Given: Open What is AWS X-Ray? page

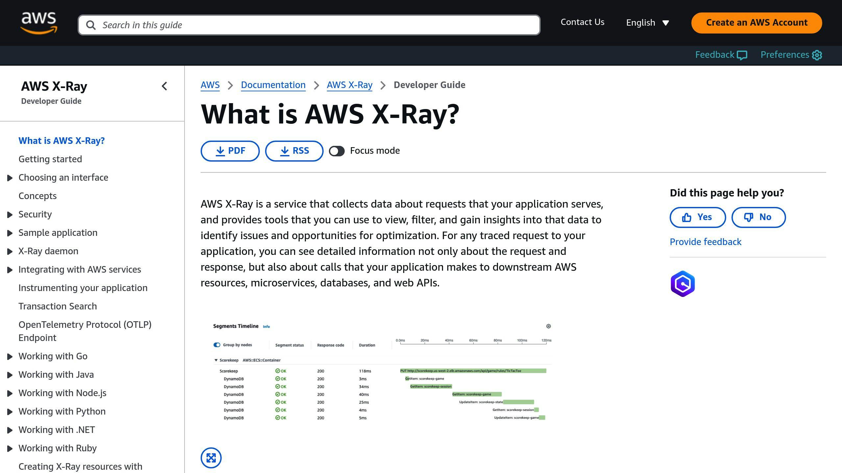Looking at the screenshot, I should (62, 141).
